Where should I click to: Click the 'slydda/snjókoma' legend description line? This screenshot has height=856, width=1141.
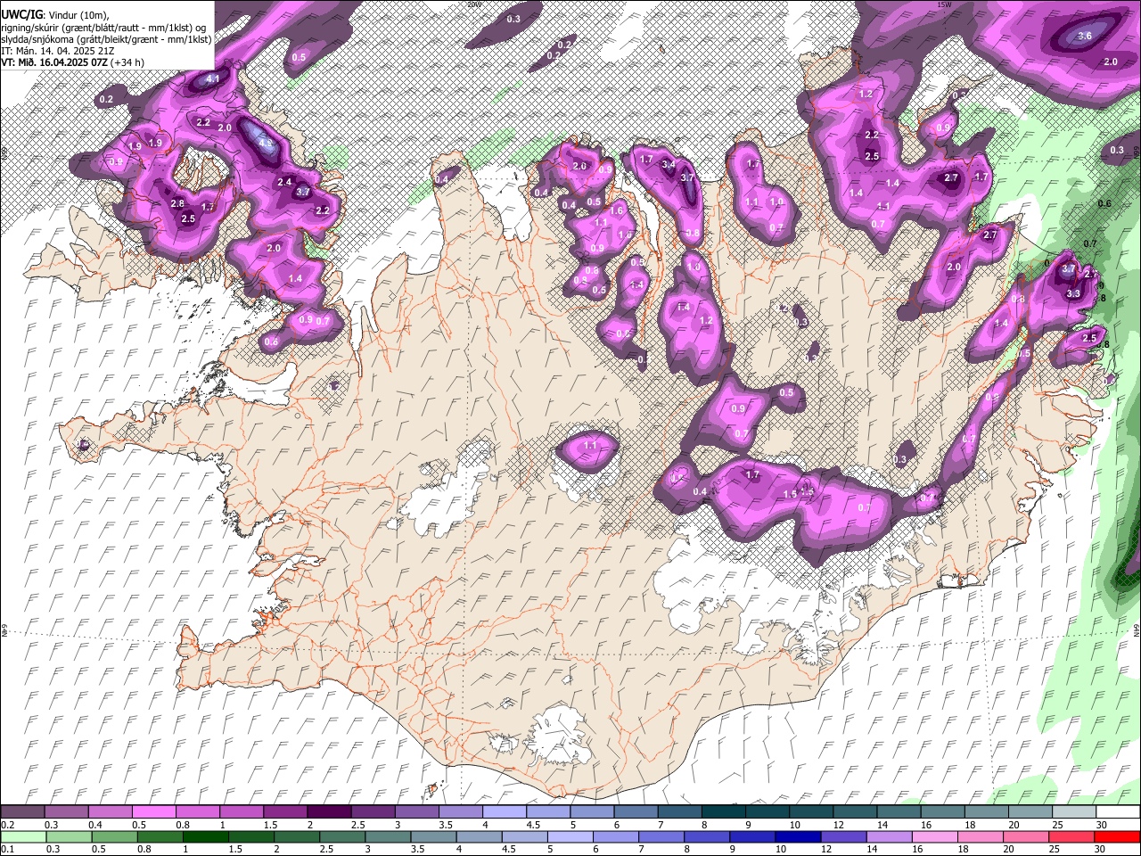pyautogui.click(x=106, y=39)
